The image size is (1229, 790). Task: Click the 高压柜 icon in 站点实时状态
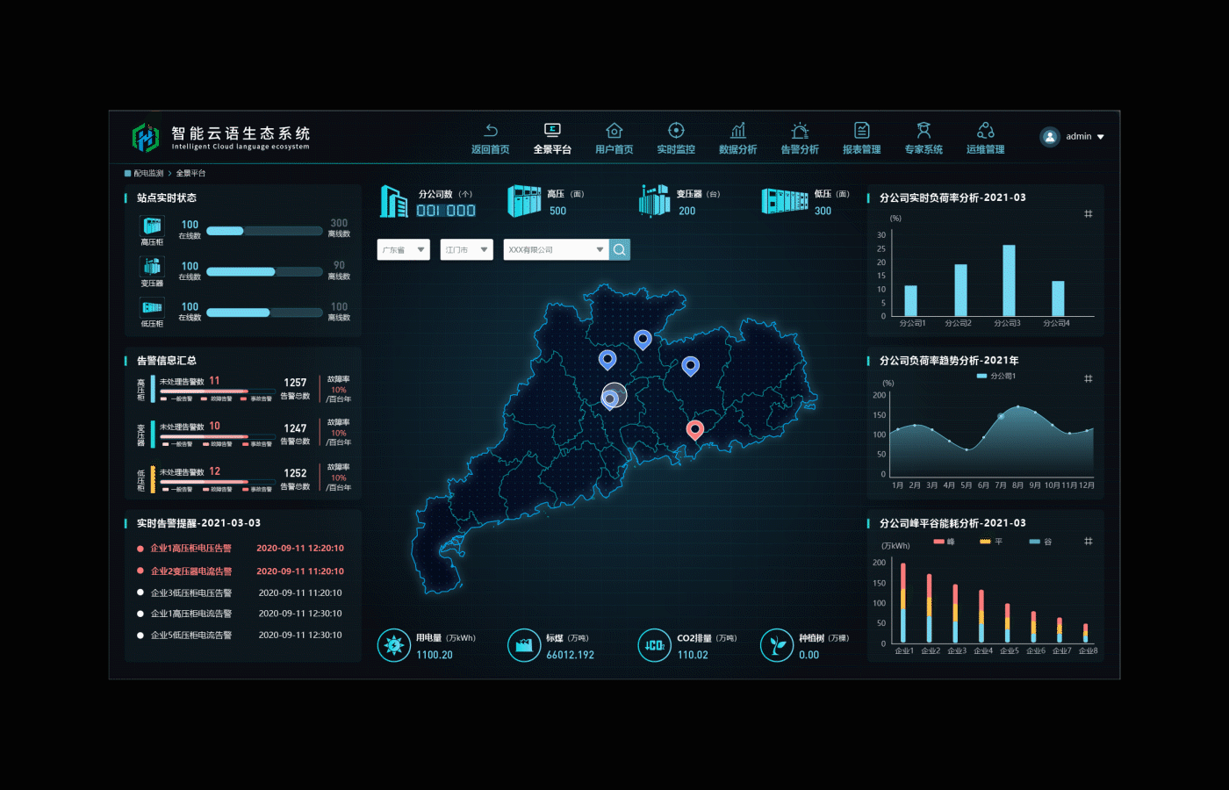[152, 226]
